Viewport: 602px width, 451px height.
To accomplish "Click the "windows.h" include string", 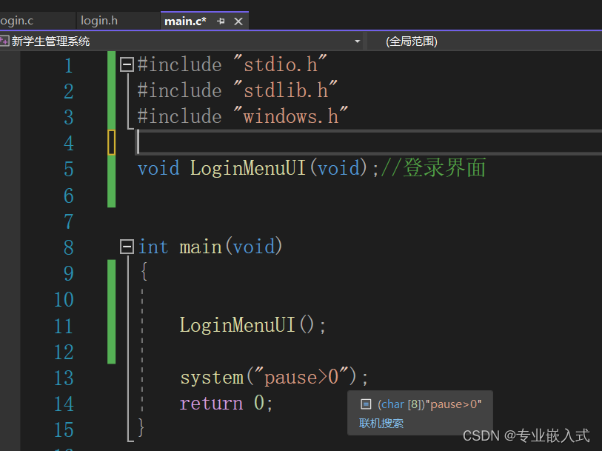I will (x=291, y=116).
